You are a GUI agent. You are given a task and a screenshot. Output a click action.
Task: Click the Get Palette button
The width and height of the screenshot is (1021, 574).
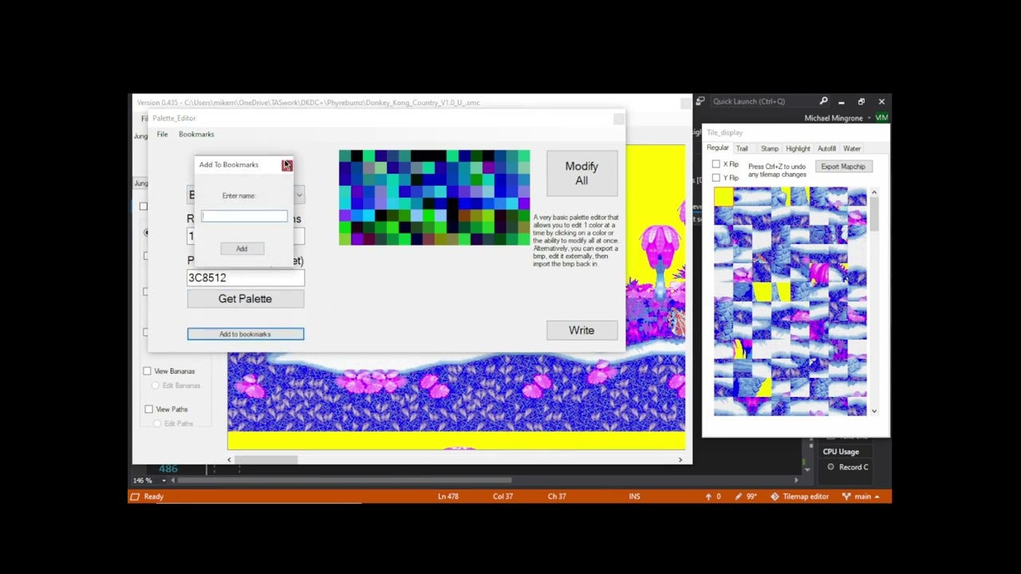246,298
